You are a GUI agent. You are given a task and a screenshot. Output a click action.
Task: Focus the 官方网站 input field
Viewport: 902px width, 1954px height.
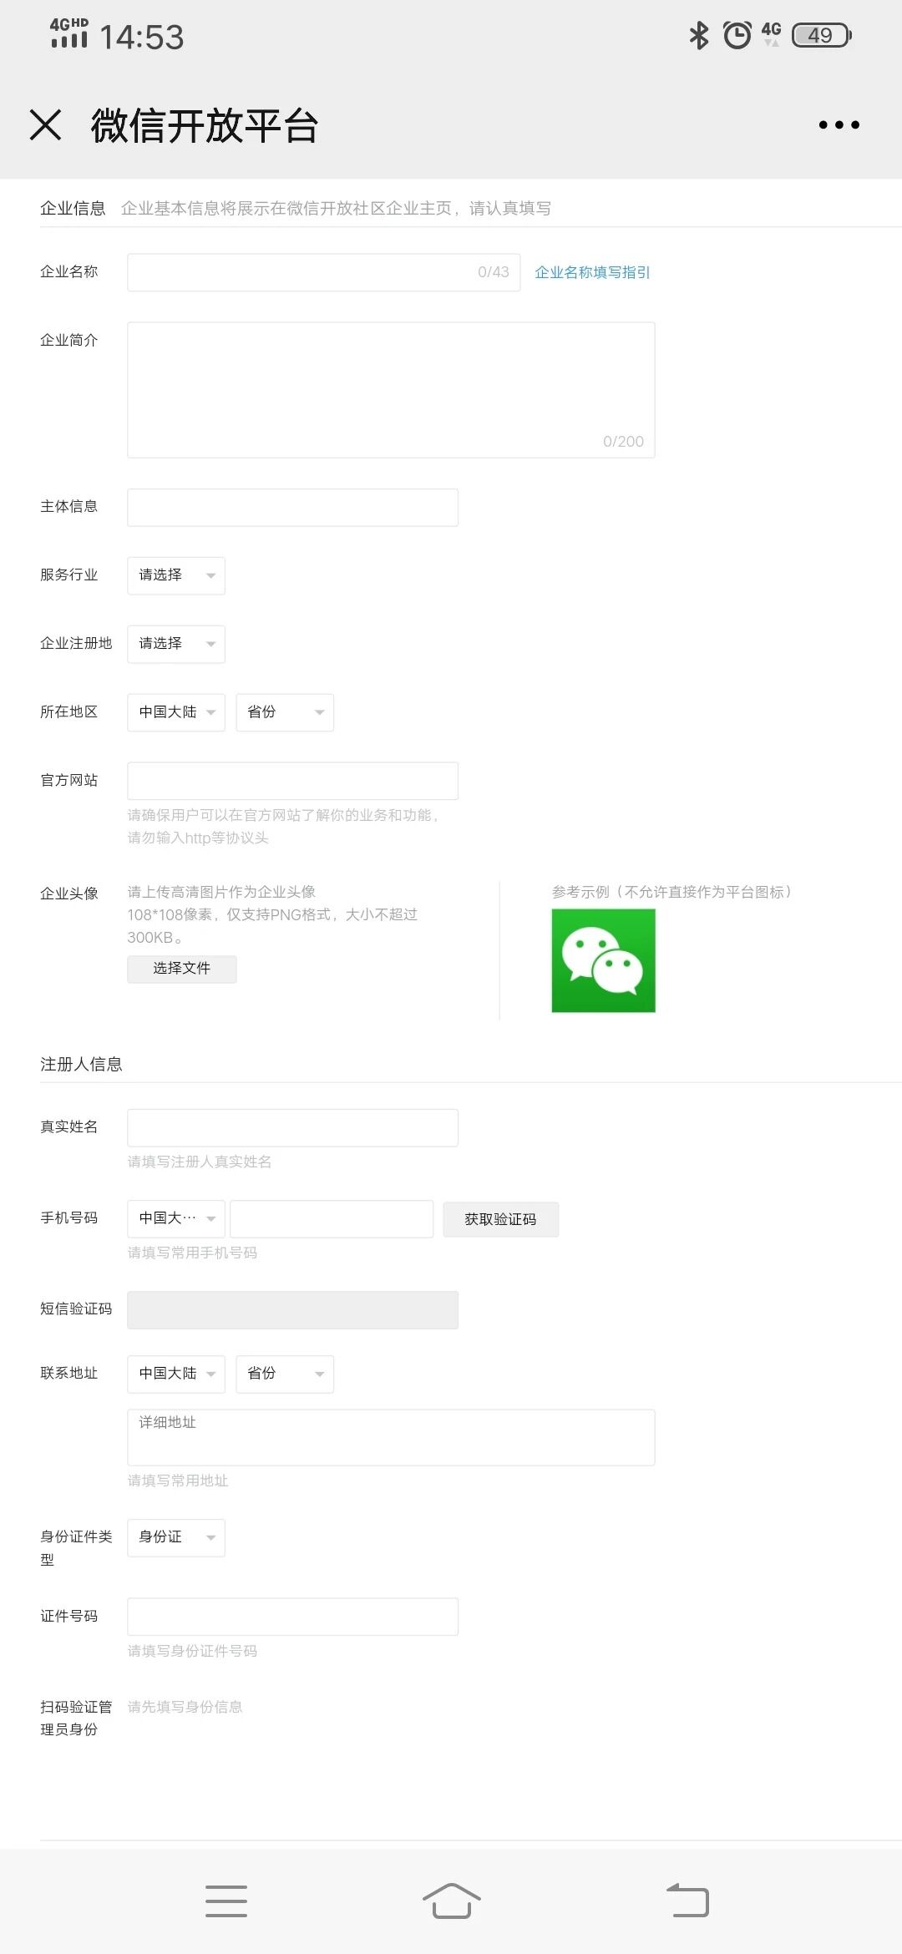click(292, 781)
